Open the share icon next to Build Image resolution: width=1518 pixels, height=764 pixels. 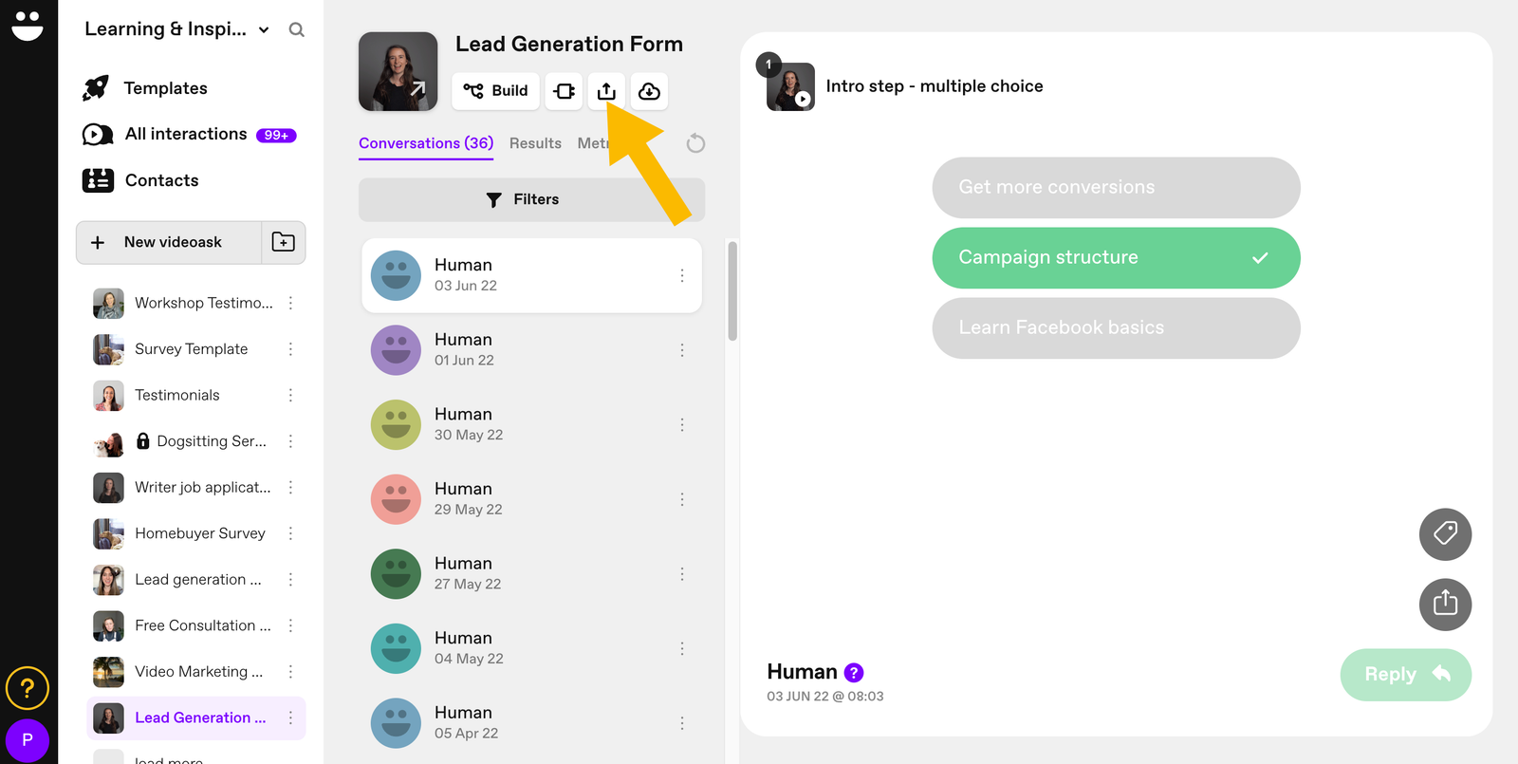coord(606,91)
